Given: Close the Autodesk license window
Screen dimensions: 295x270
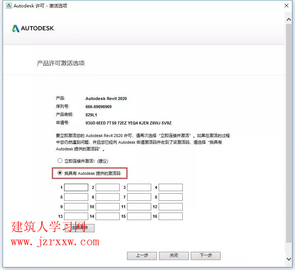Looking at the screenshot, I should (x=286, y=6).
